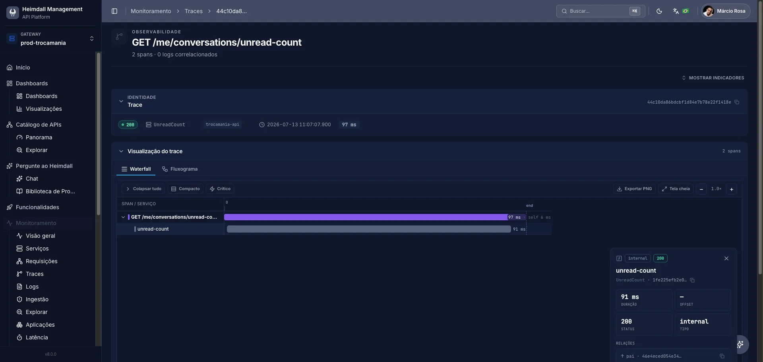Viewport: 763px width, 362px height.
Task: Click Traces breadcrumb link
Action: click(x=194, y=11)
